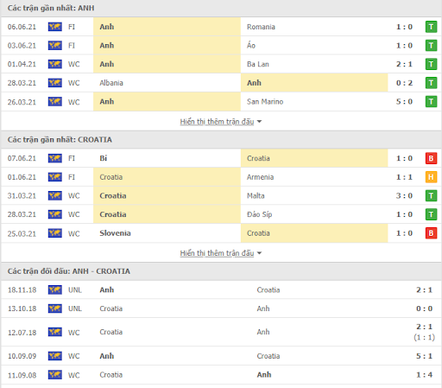Click the green T badge for Anh–Romania
Image resolution: width=442 pixels, height=388 pixels.
(x=431, y=27)
